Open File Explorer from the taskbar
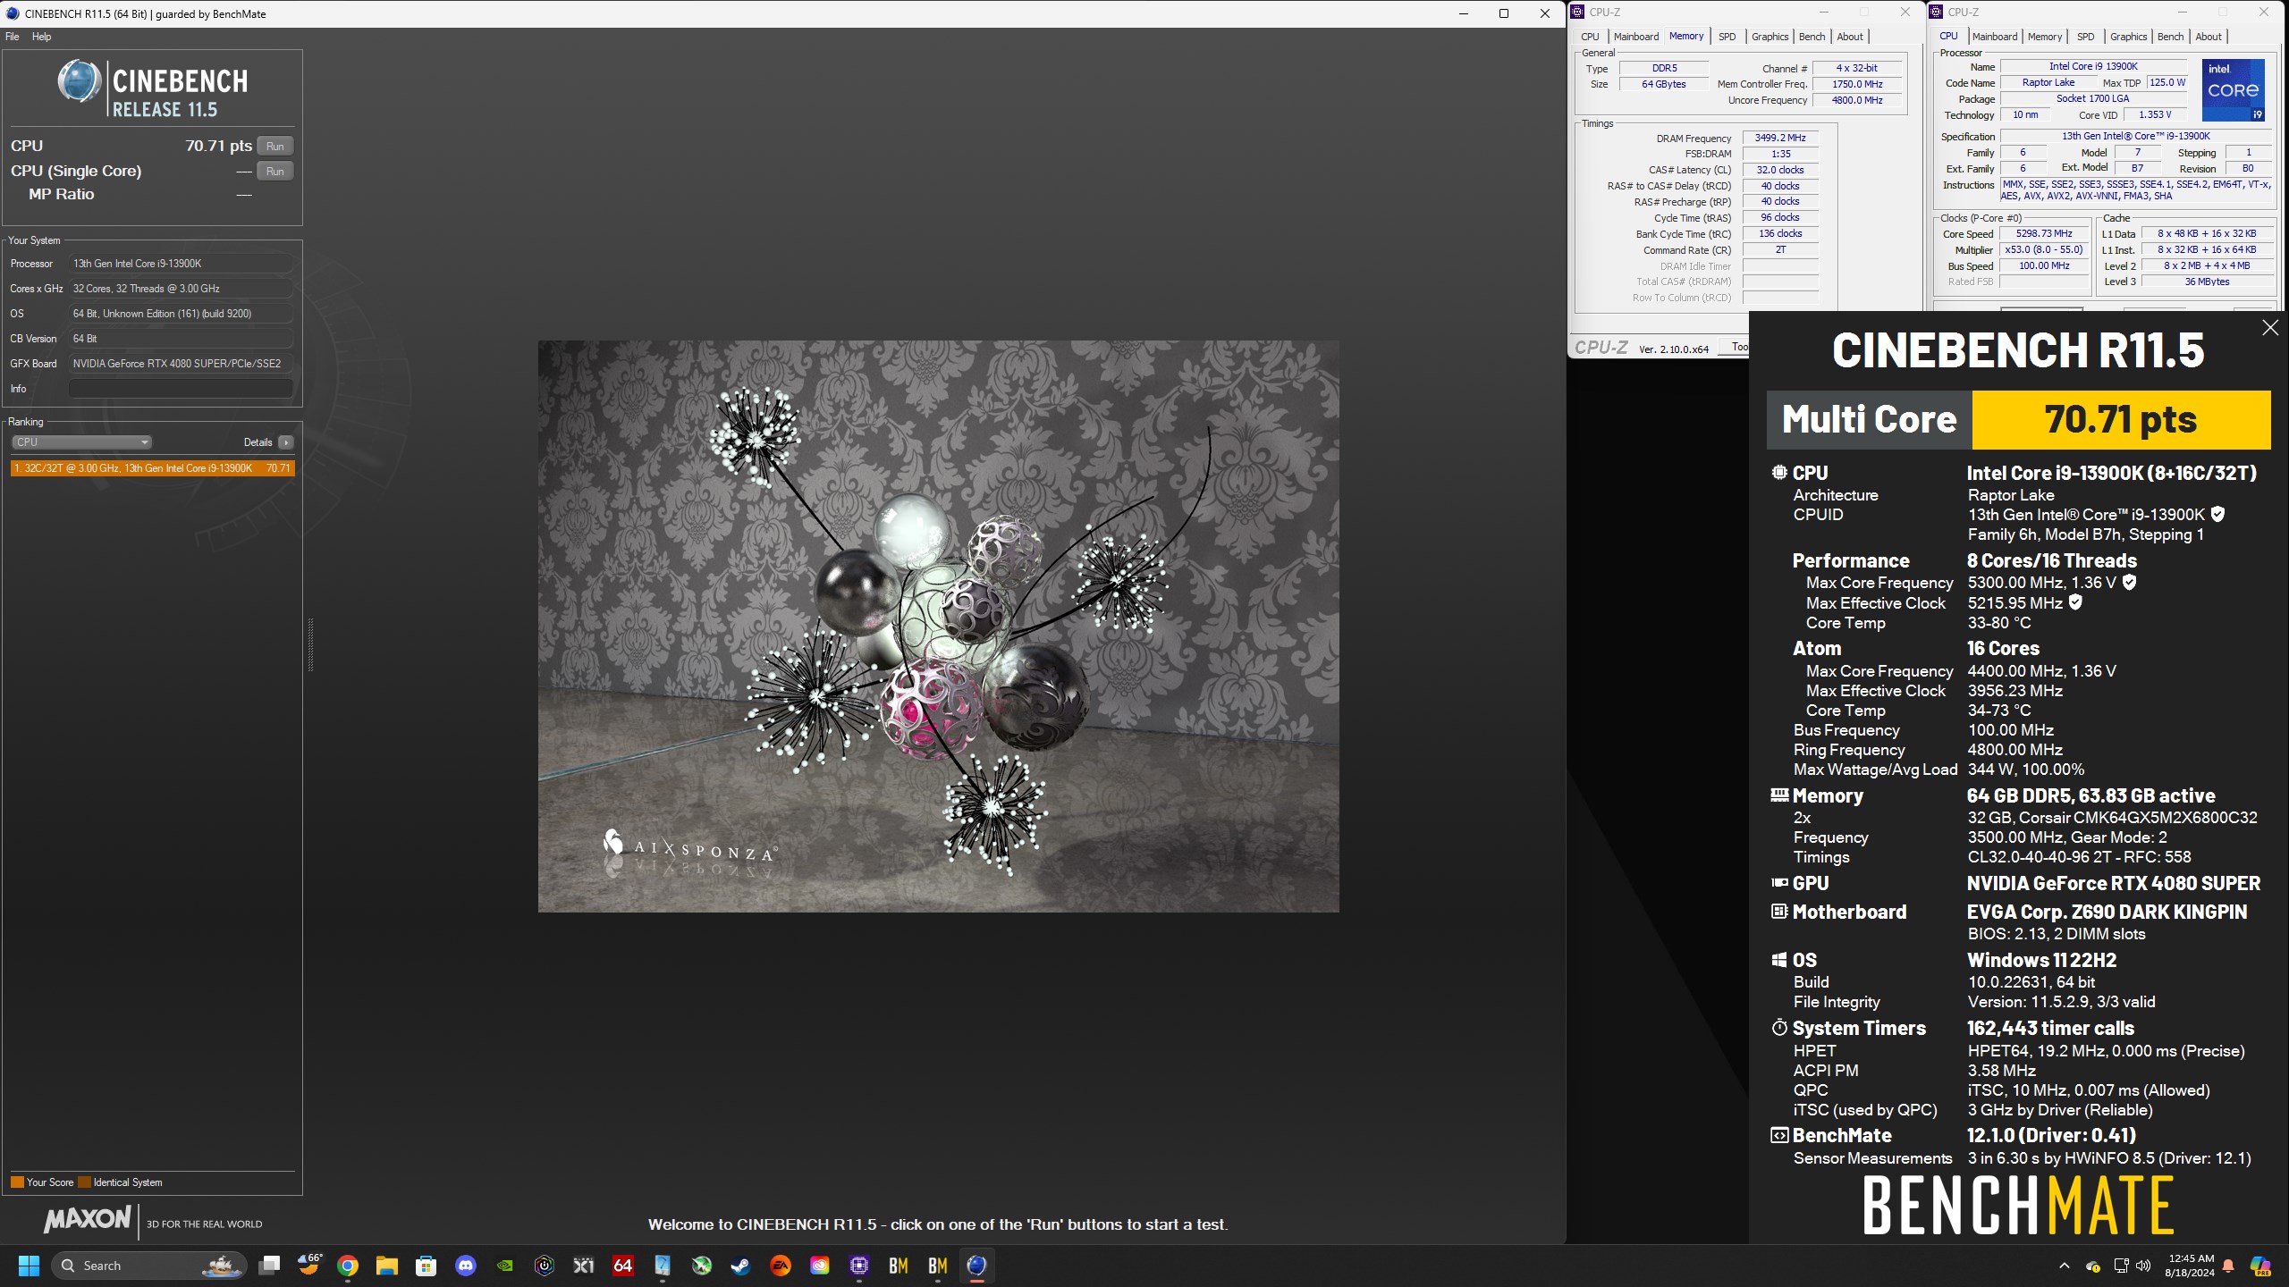The image size is (2289, 1287). tap(386, 1266)
